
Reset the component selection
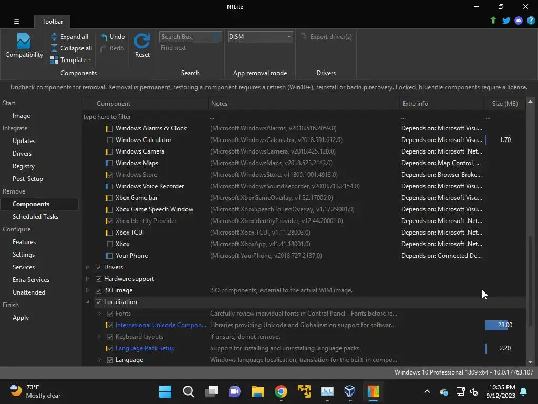point(142,45)
